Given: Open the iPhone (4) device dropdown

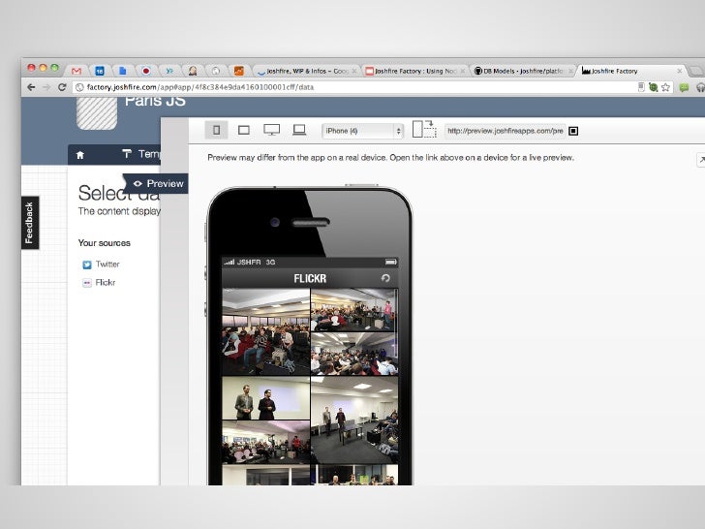Looking at the screenshot, I should point(362,131).
